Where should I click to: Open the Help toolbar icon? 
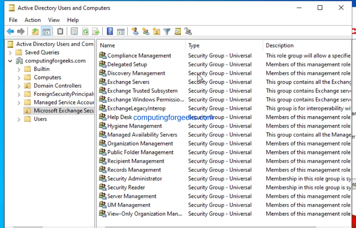pyautogui.click(x=110, y=31)
